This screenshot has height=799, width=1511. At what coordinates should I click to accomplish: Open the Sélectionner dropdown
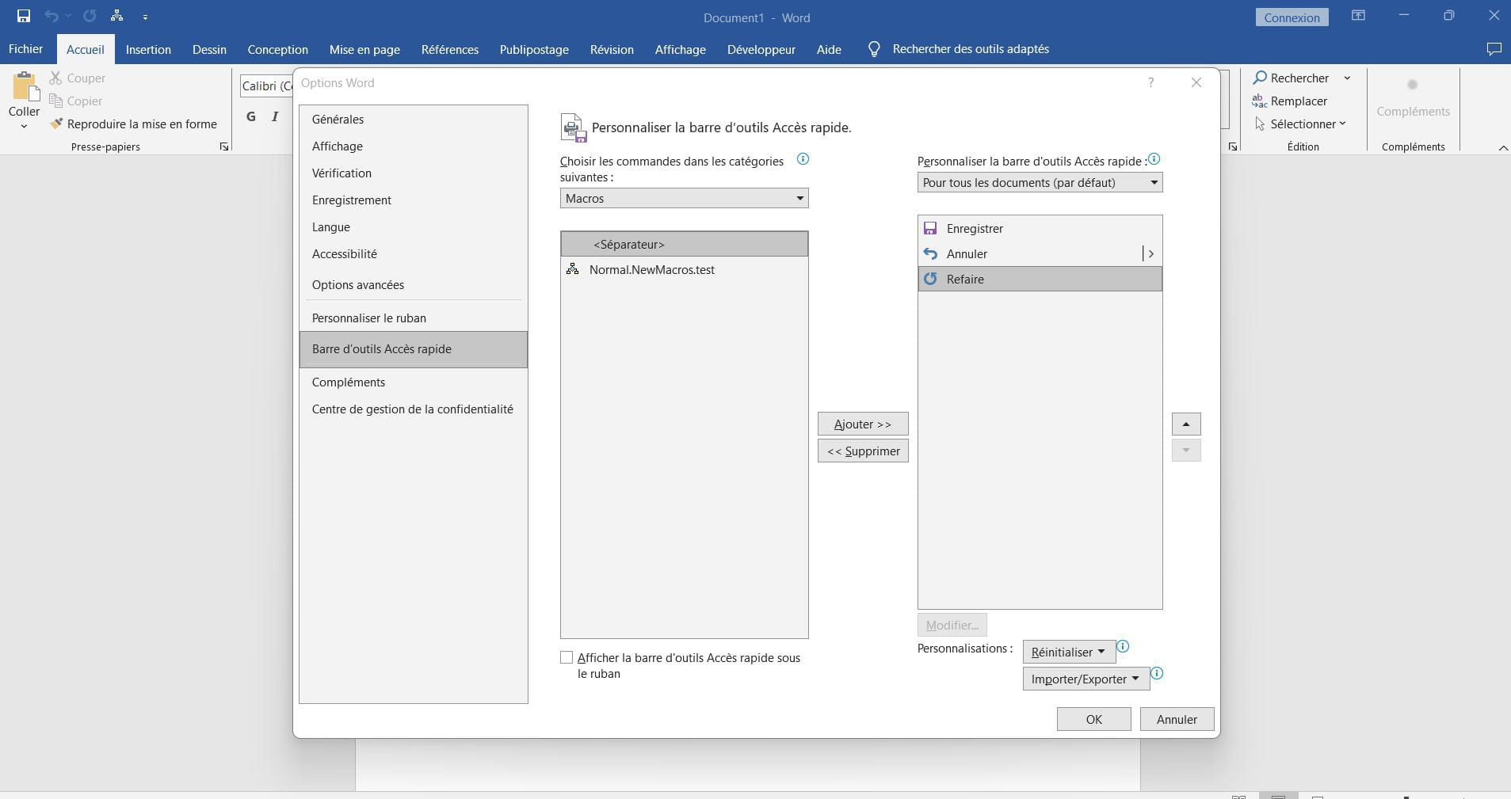point(1300,124)
